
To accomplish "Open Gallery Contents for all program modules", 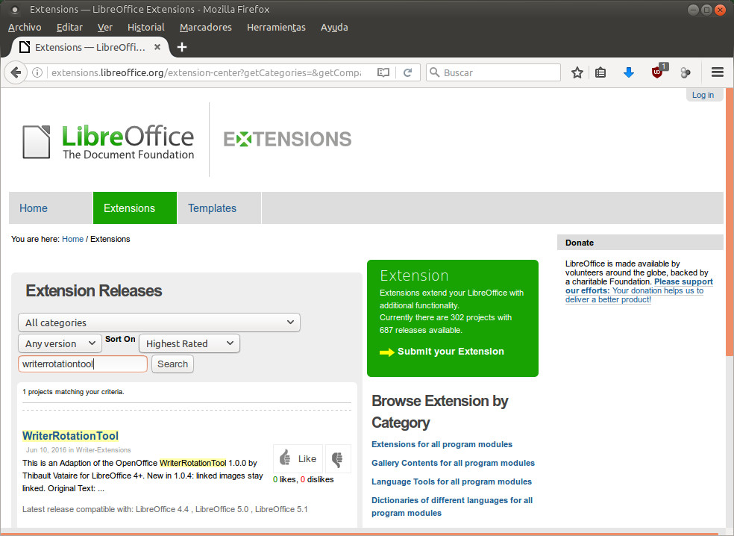I will [x=453, y=463].
